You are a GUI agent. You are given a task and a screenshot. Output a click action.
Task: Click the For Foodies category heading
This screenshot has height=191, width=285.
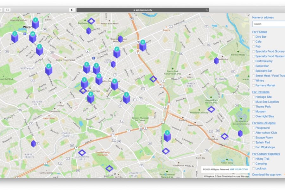[x=259, y=32]
